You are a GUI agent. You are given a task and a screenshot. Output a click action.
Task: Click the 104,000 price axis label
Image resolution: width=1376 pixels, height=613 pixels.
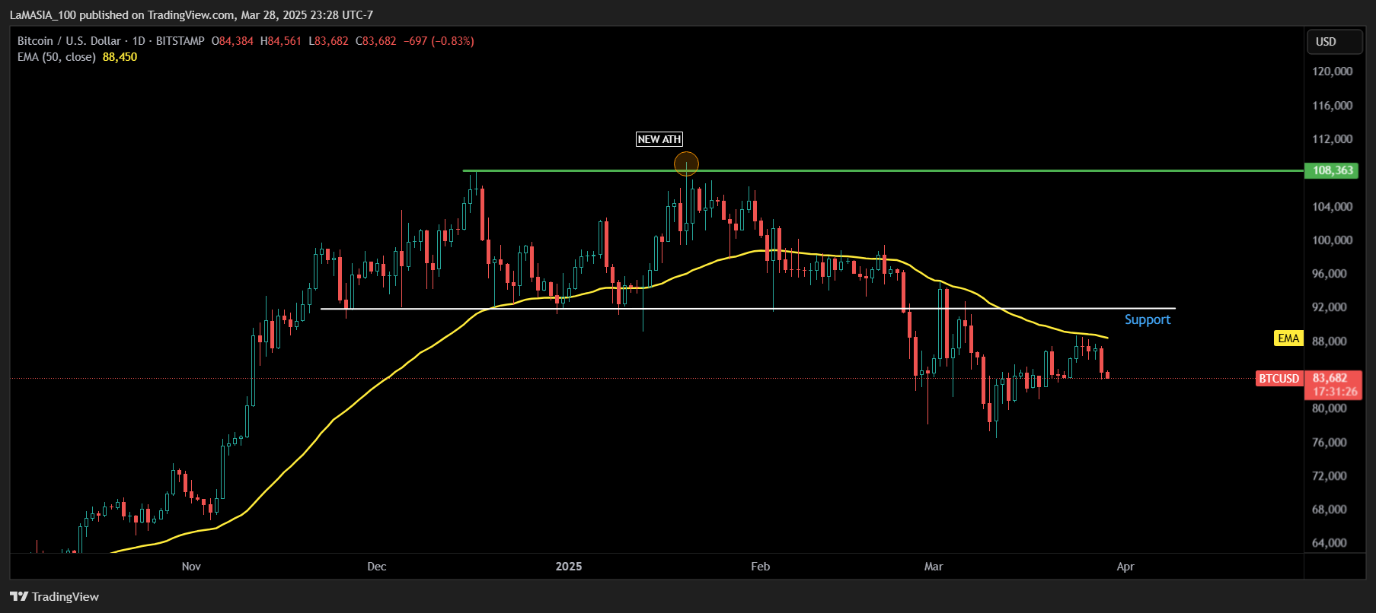coord(1332,207)
